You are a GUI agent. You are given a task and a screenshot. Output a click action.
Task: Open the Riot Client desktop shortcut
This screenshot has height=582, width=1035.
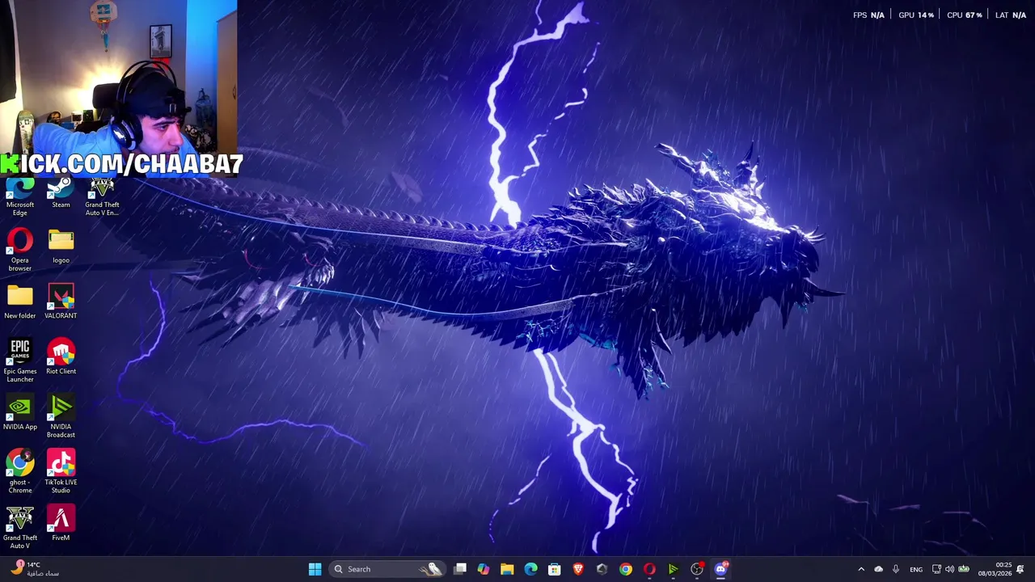[x=61, y=357]
